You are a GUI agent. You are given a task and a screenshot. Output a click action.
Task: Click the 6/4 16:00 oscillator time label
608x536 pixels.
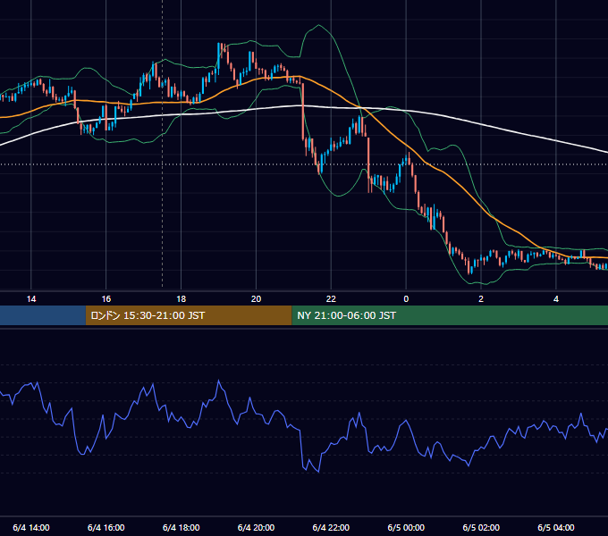coord(106,527)
